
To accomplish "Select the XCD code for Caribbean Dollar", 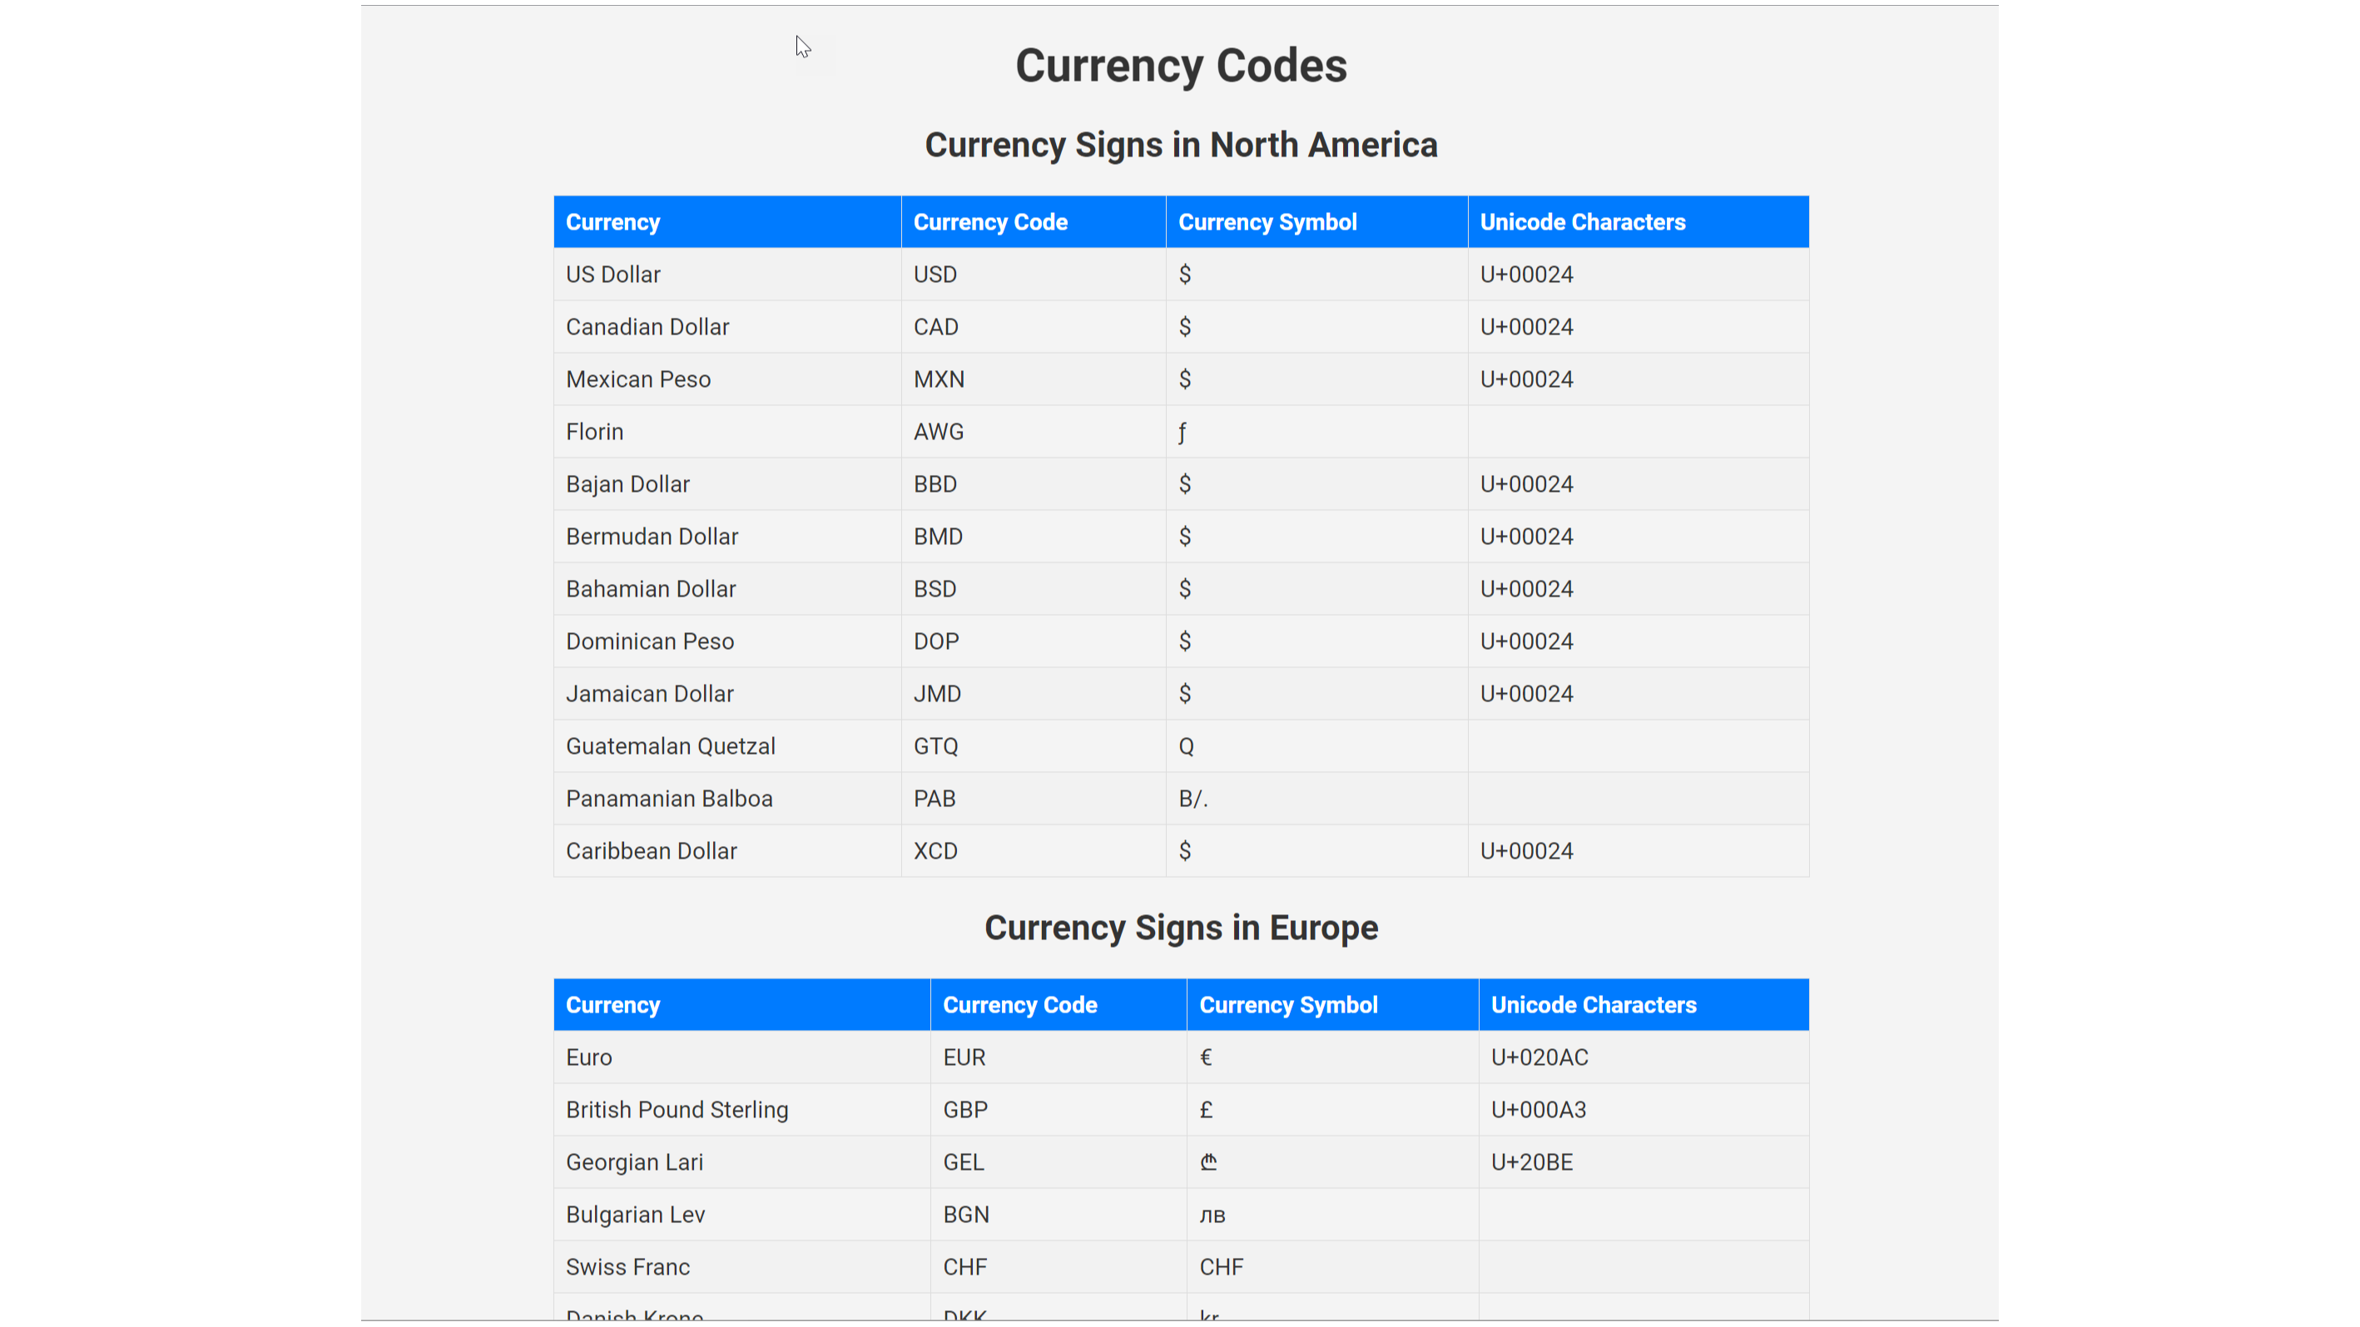I will tap(935, 850).
